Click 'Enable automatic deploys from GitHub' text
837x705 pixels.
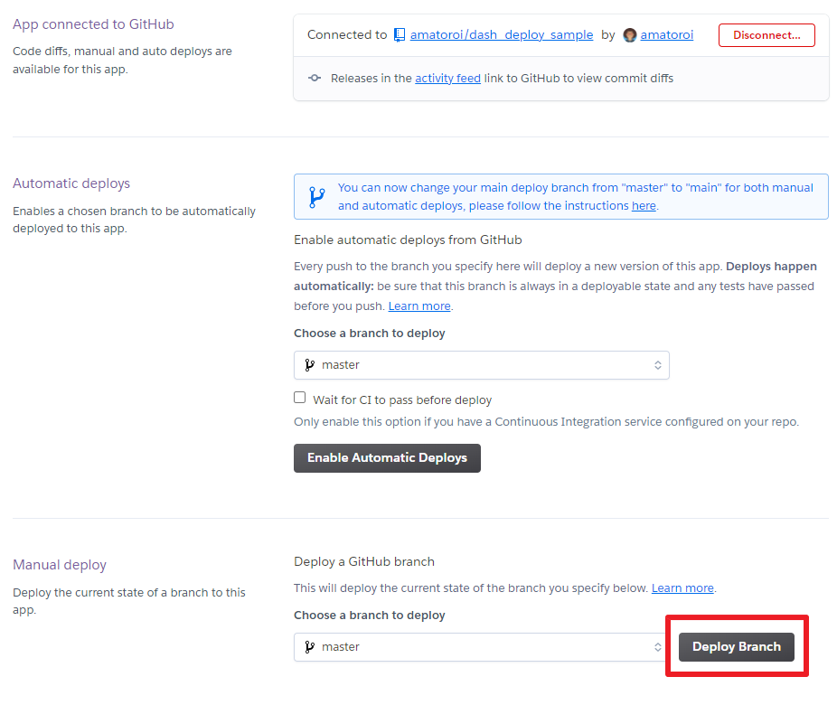[408, 240]
